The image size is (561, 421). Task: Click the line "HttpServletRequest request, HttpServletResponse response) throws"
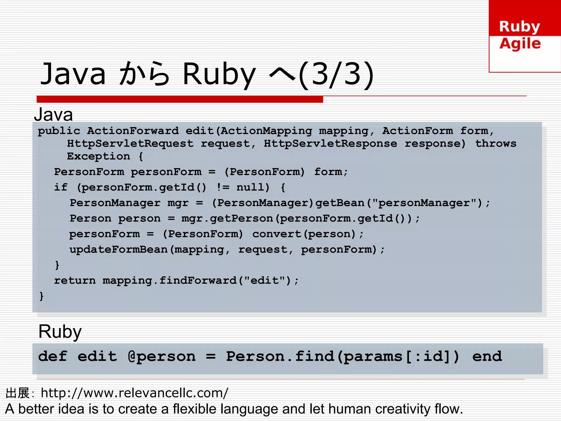pyautogui.click(x=292, y=144)
